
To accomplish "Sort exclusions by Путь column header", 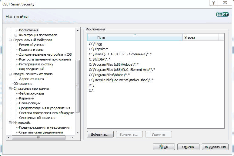I will 135,37.
